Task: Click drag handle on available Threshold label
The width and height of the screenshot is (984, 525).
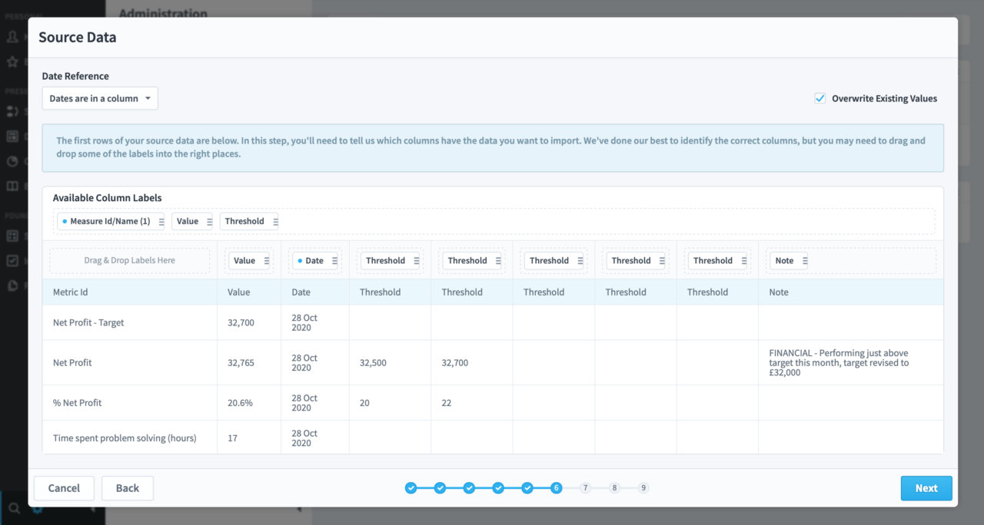Action: click(275, 222)
